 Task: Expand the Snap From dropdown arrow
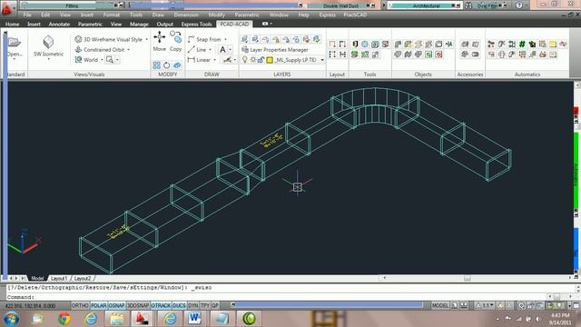225,39
